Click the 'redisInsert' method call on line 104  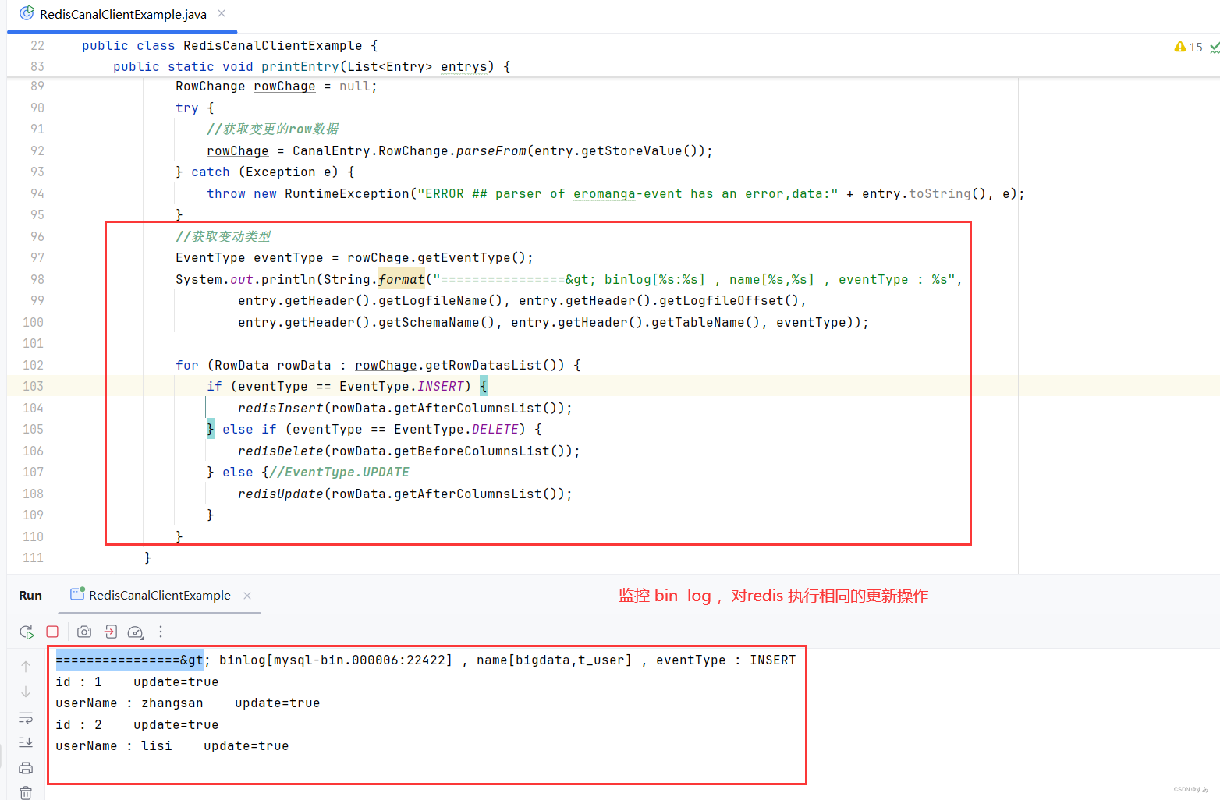click(x=280, y=408)
